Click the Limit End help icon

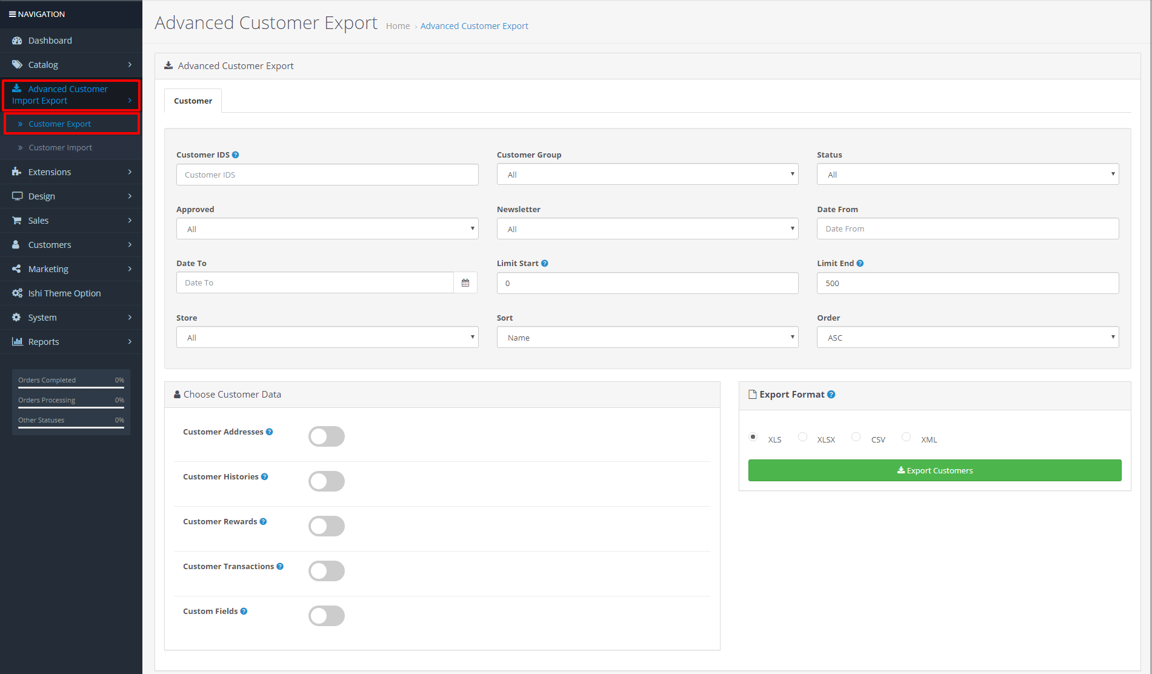pos(860,263)
